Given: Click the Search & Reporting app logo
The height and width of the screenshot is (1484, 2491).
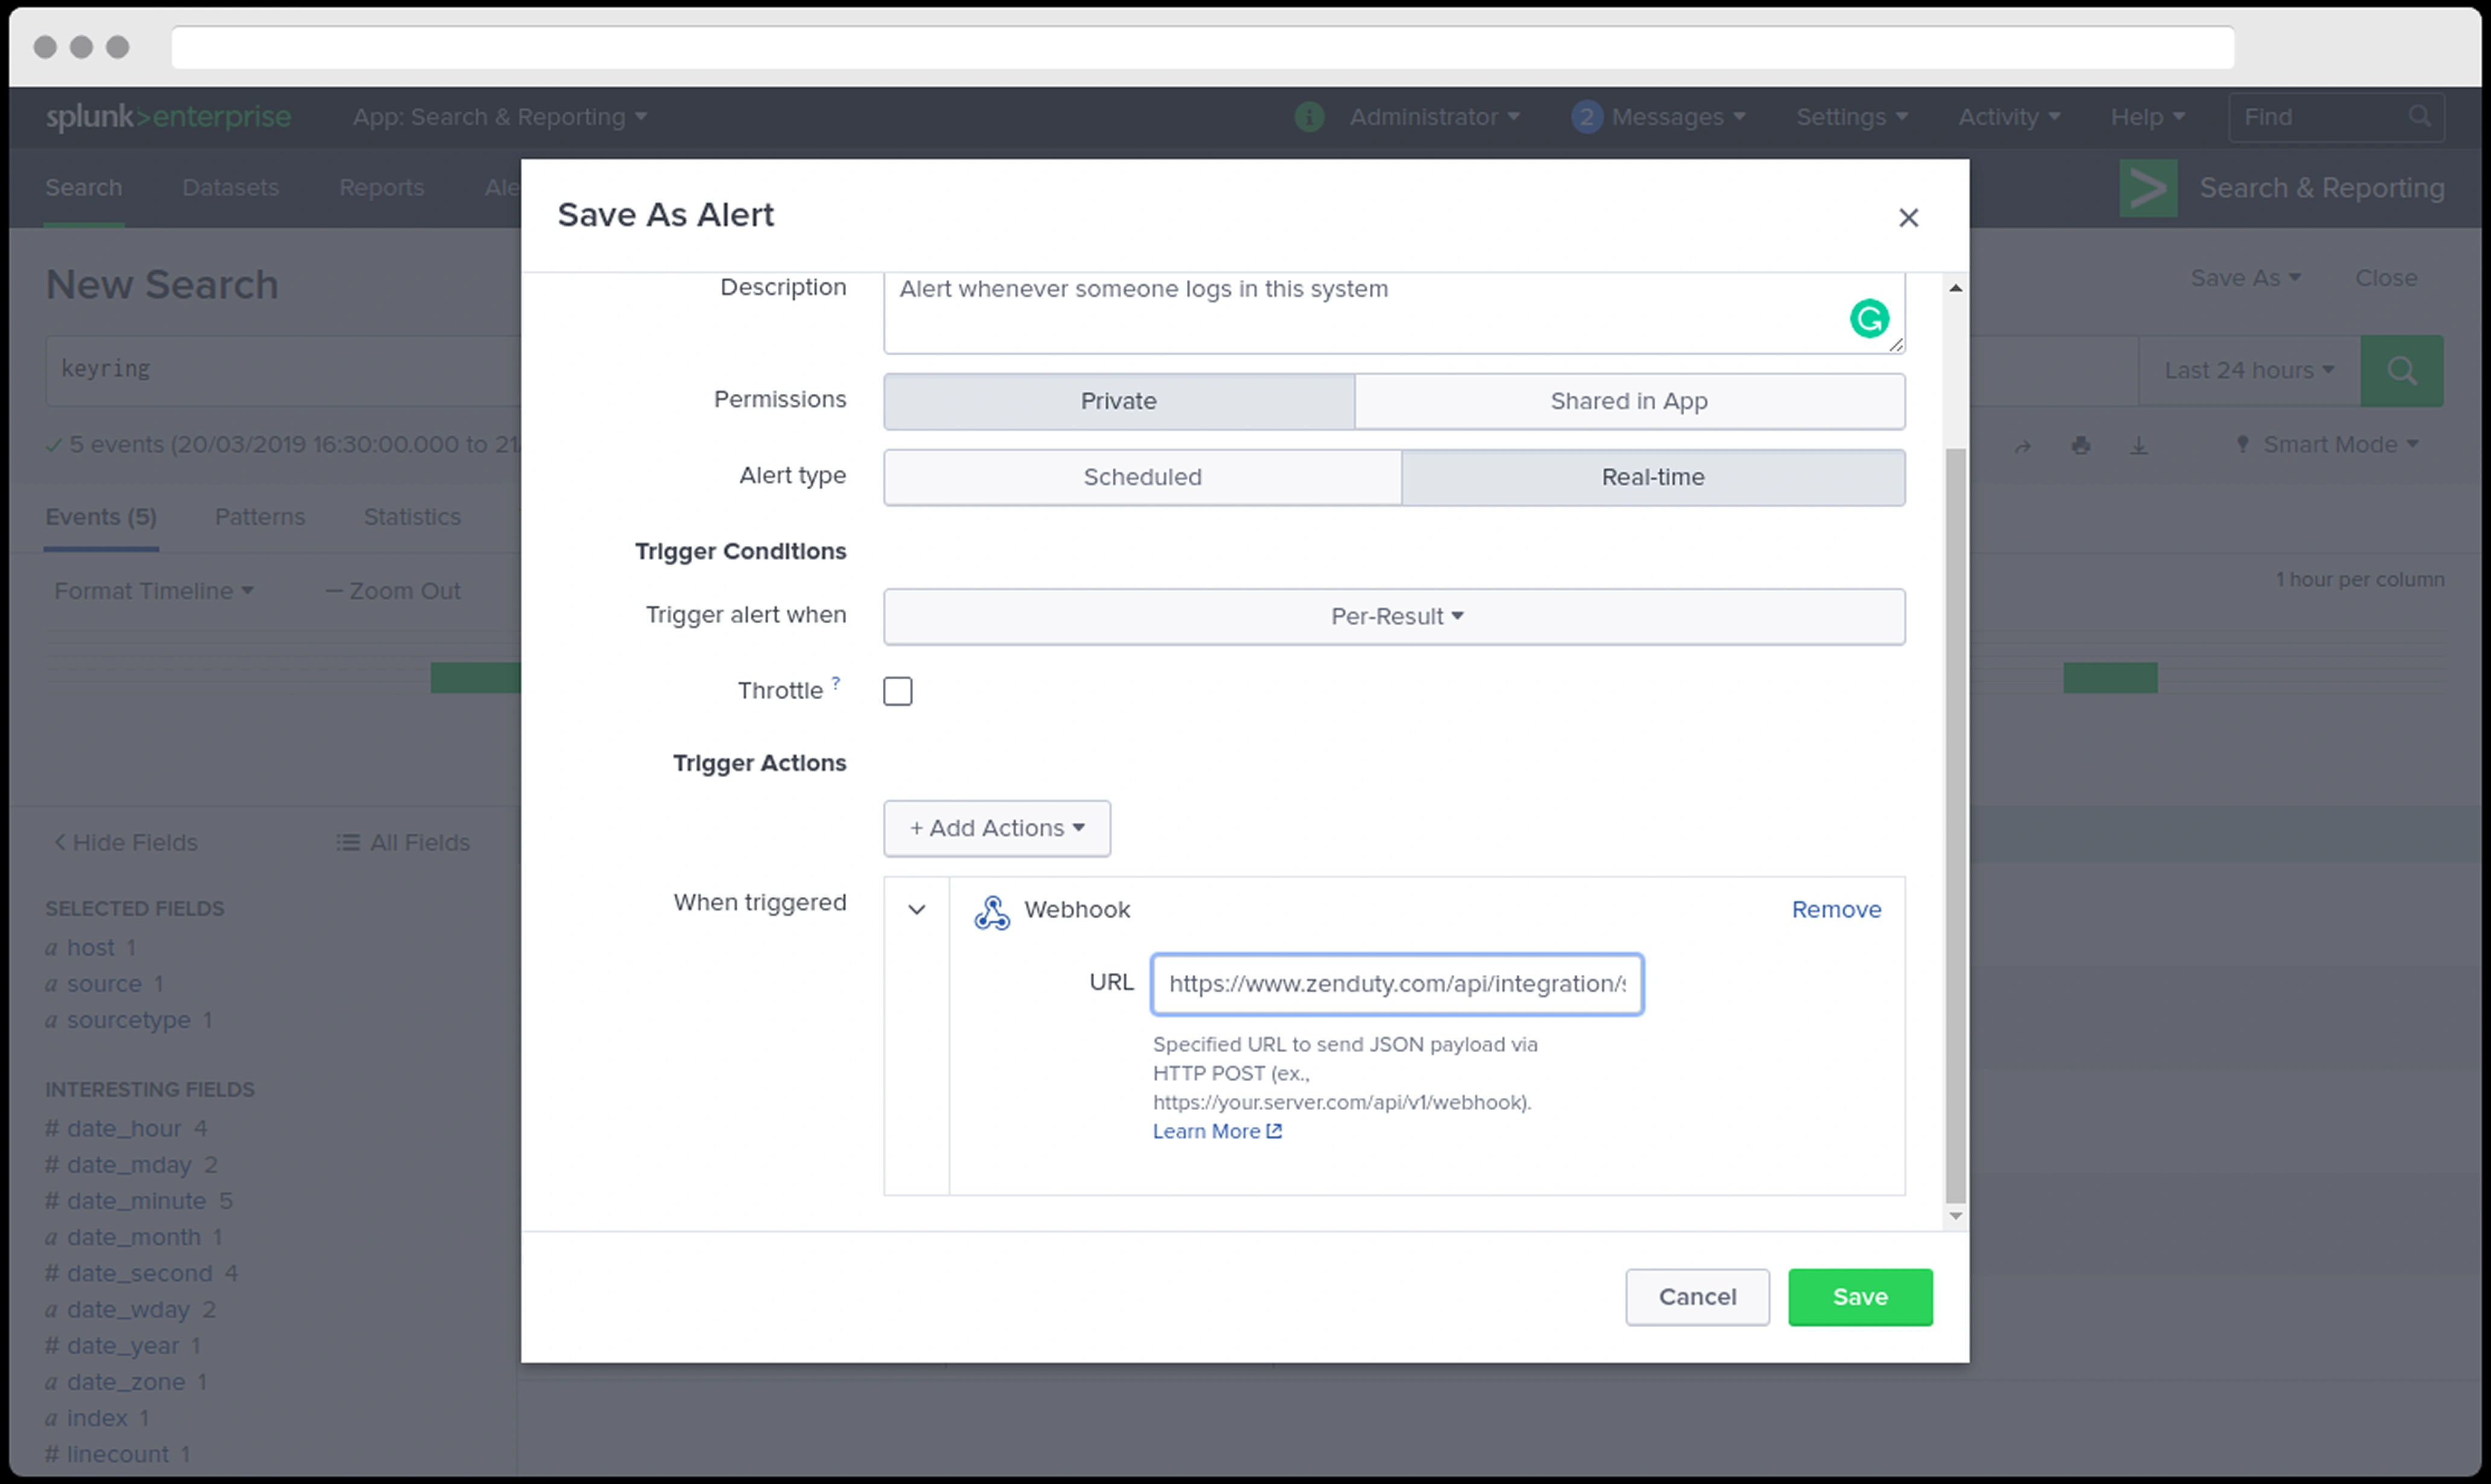Looking at the screenshot, I should [x=2147, y=188].
